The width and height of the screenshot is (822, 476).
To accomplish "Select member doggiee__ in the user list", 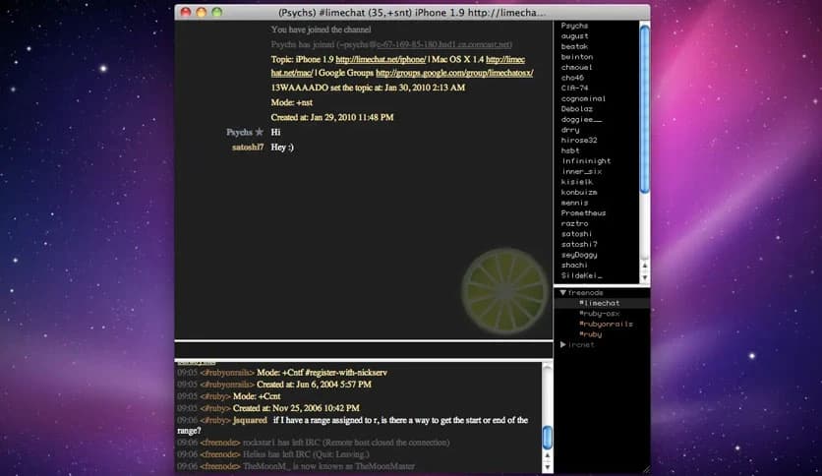I will point(581,120).
